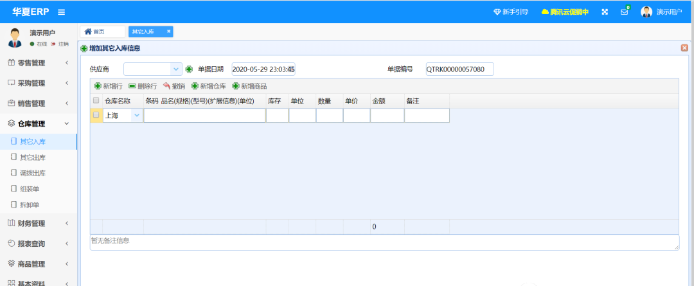Viewport: 694px width, 286px height.
Task: Click the 销售管理 briefcase icon
Action: point(12,103)
